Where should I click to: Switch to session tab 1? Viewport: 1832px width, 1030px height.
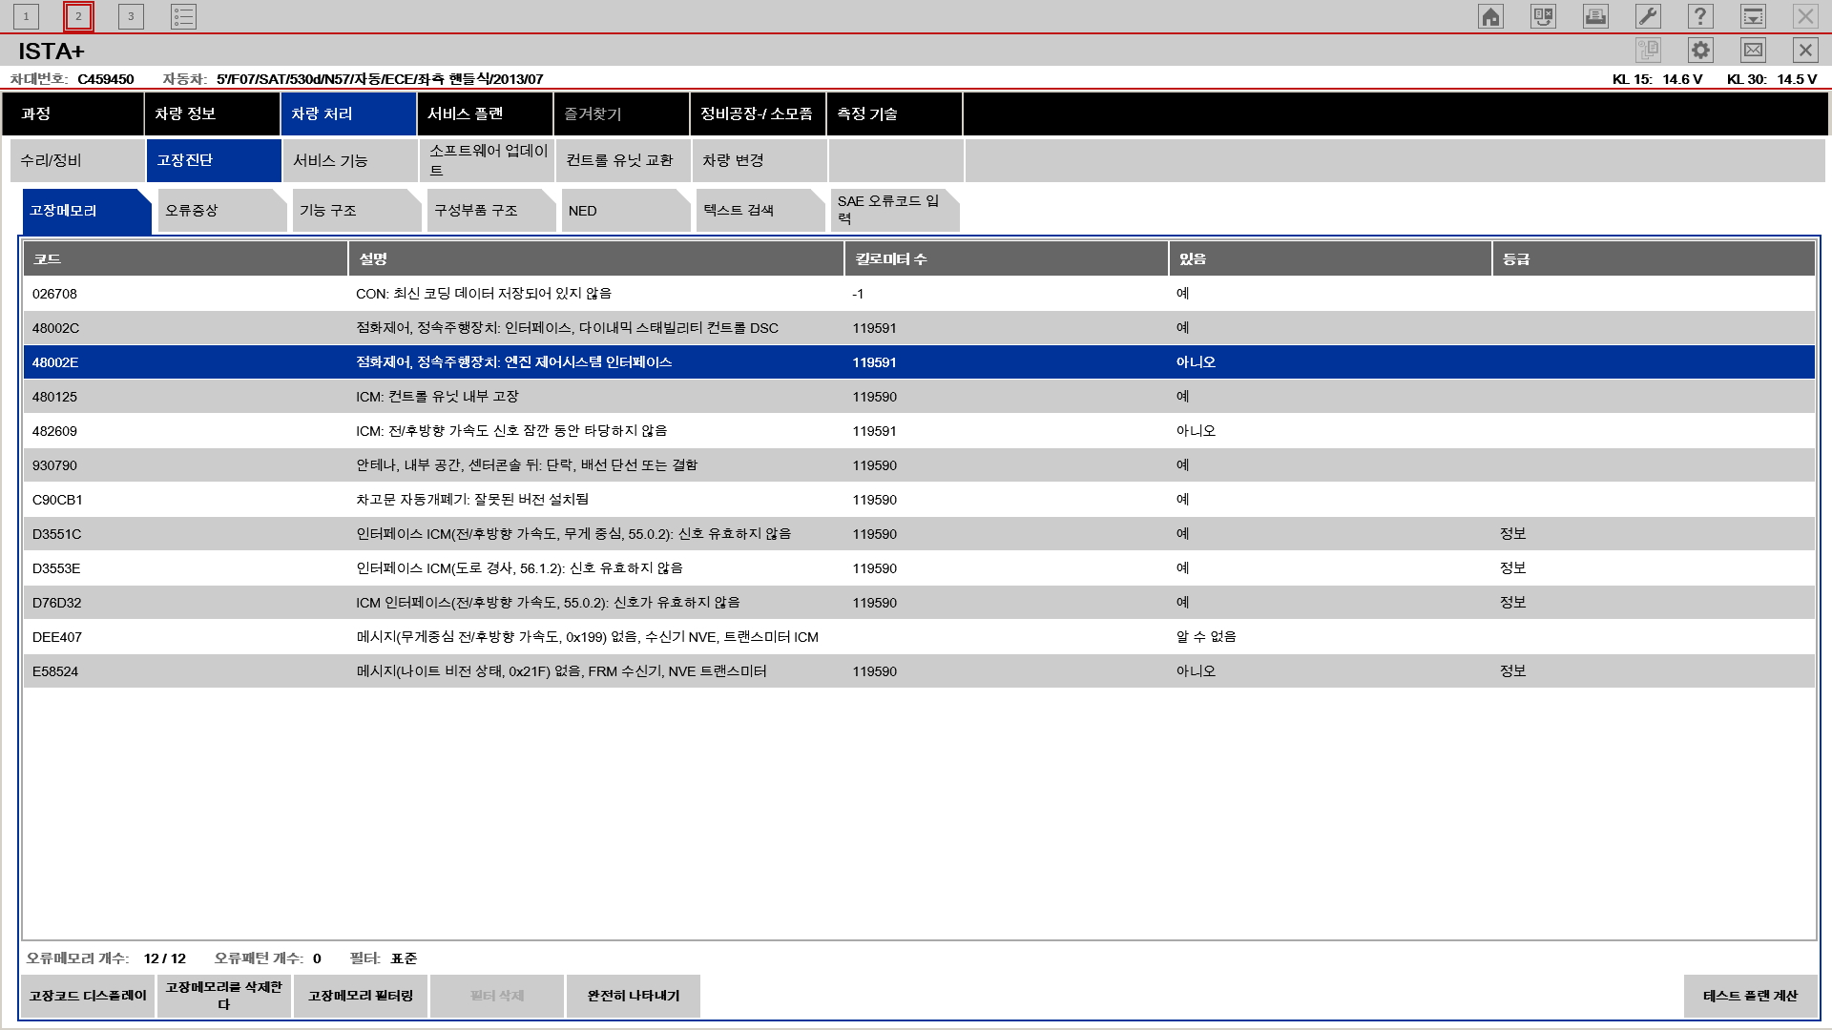(x=26, y=16)
